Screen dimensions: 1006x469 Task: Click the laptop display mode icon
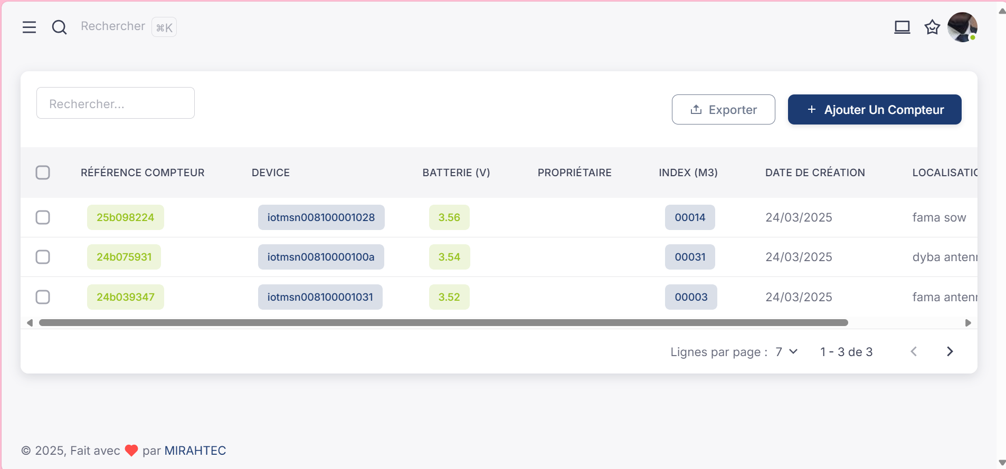pos(902,27)
